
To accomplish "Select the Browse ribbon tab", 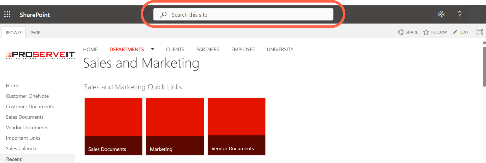I will 14,33.
